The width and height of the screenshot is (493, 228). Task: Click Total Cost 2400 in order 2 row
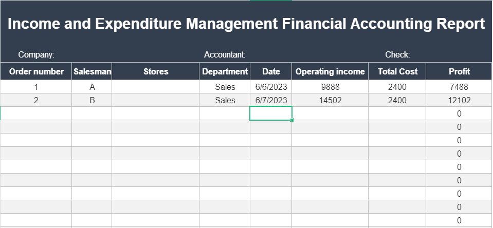pos(397,100)
